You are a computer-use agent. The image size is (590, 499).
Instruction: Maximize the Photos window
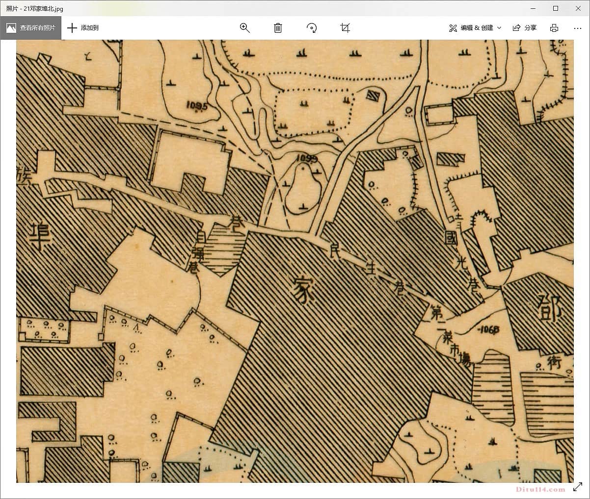point(556,8)
